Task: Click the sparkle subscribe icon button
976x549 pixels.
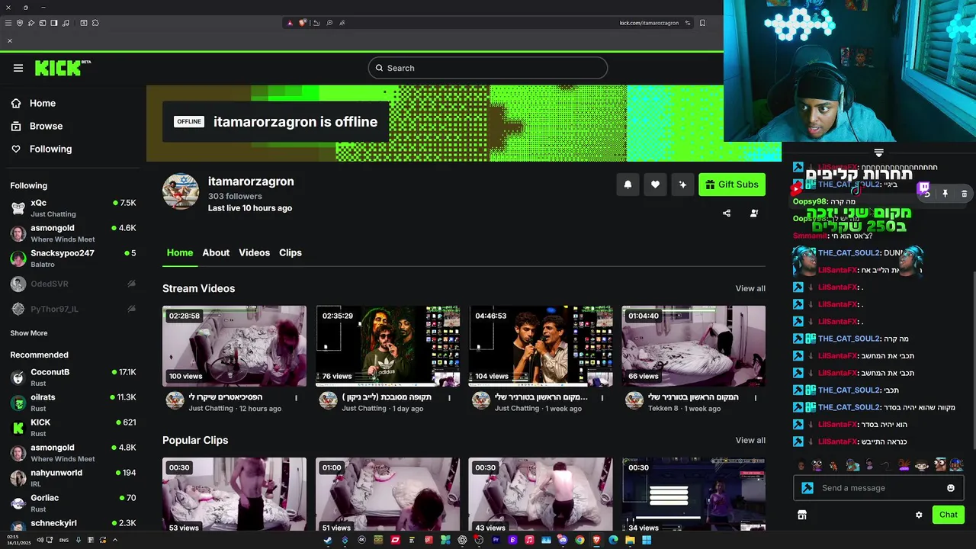Action: click(682, 185)
